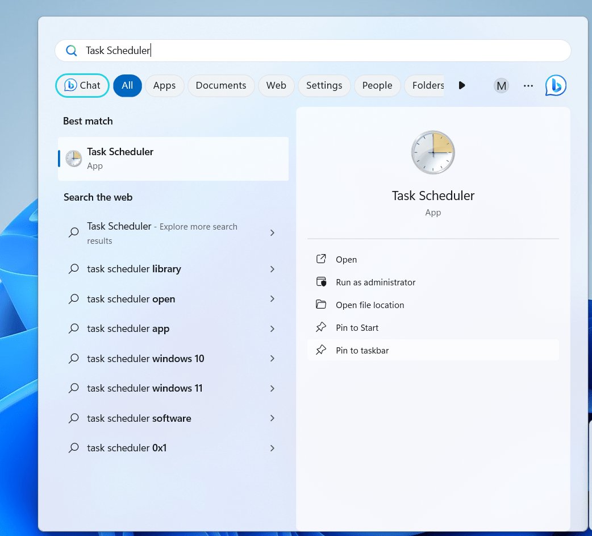Select the All filter tab
This screenshot has width=592, height=536.
tap(127, 85)
